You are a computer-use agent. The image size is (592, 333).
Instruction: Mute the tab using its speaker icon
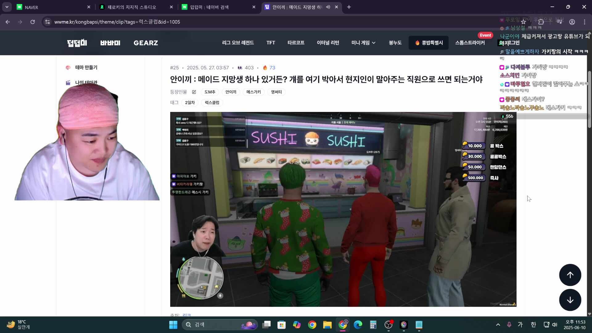coord(328,7)
